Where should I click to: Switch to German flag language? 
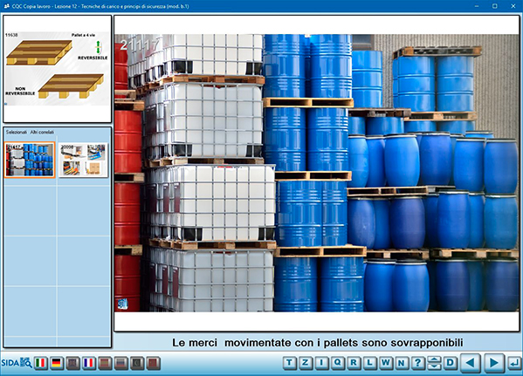tap(57, 363)
